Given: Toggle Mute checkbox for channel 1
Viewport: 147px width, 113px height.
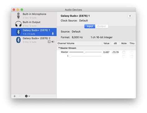Looking at the screenshot, I should click(x=124, y=56).
